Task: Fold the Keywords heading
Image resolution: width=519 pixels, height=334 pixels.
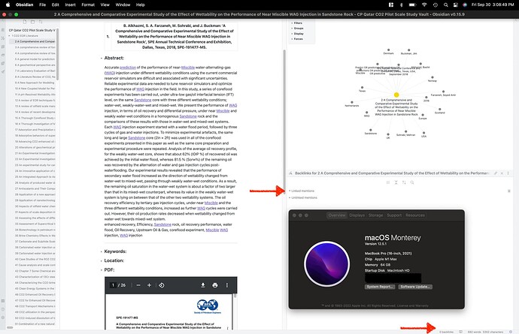Action: [102, 251]
